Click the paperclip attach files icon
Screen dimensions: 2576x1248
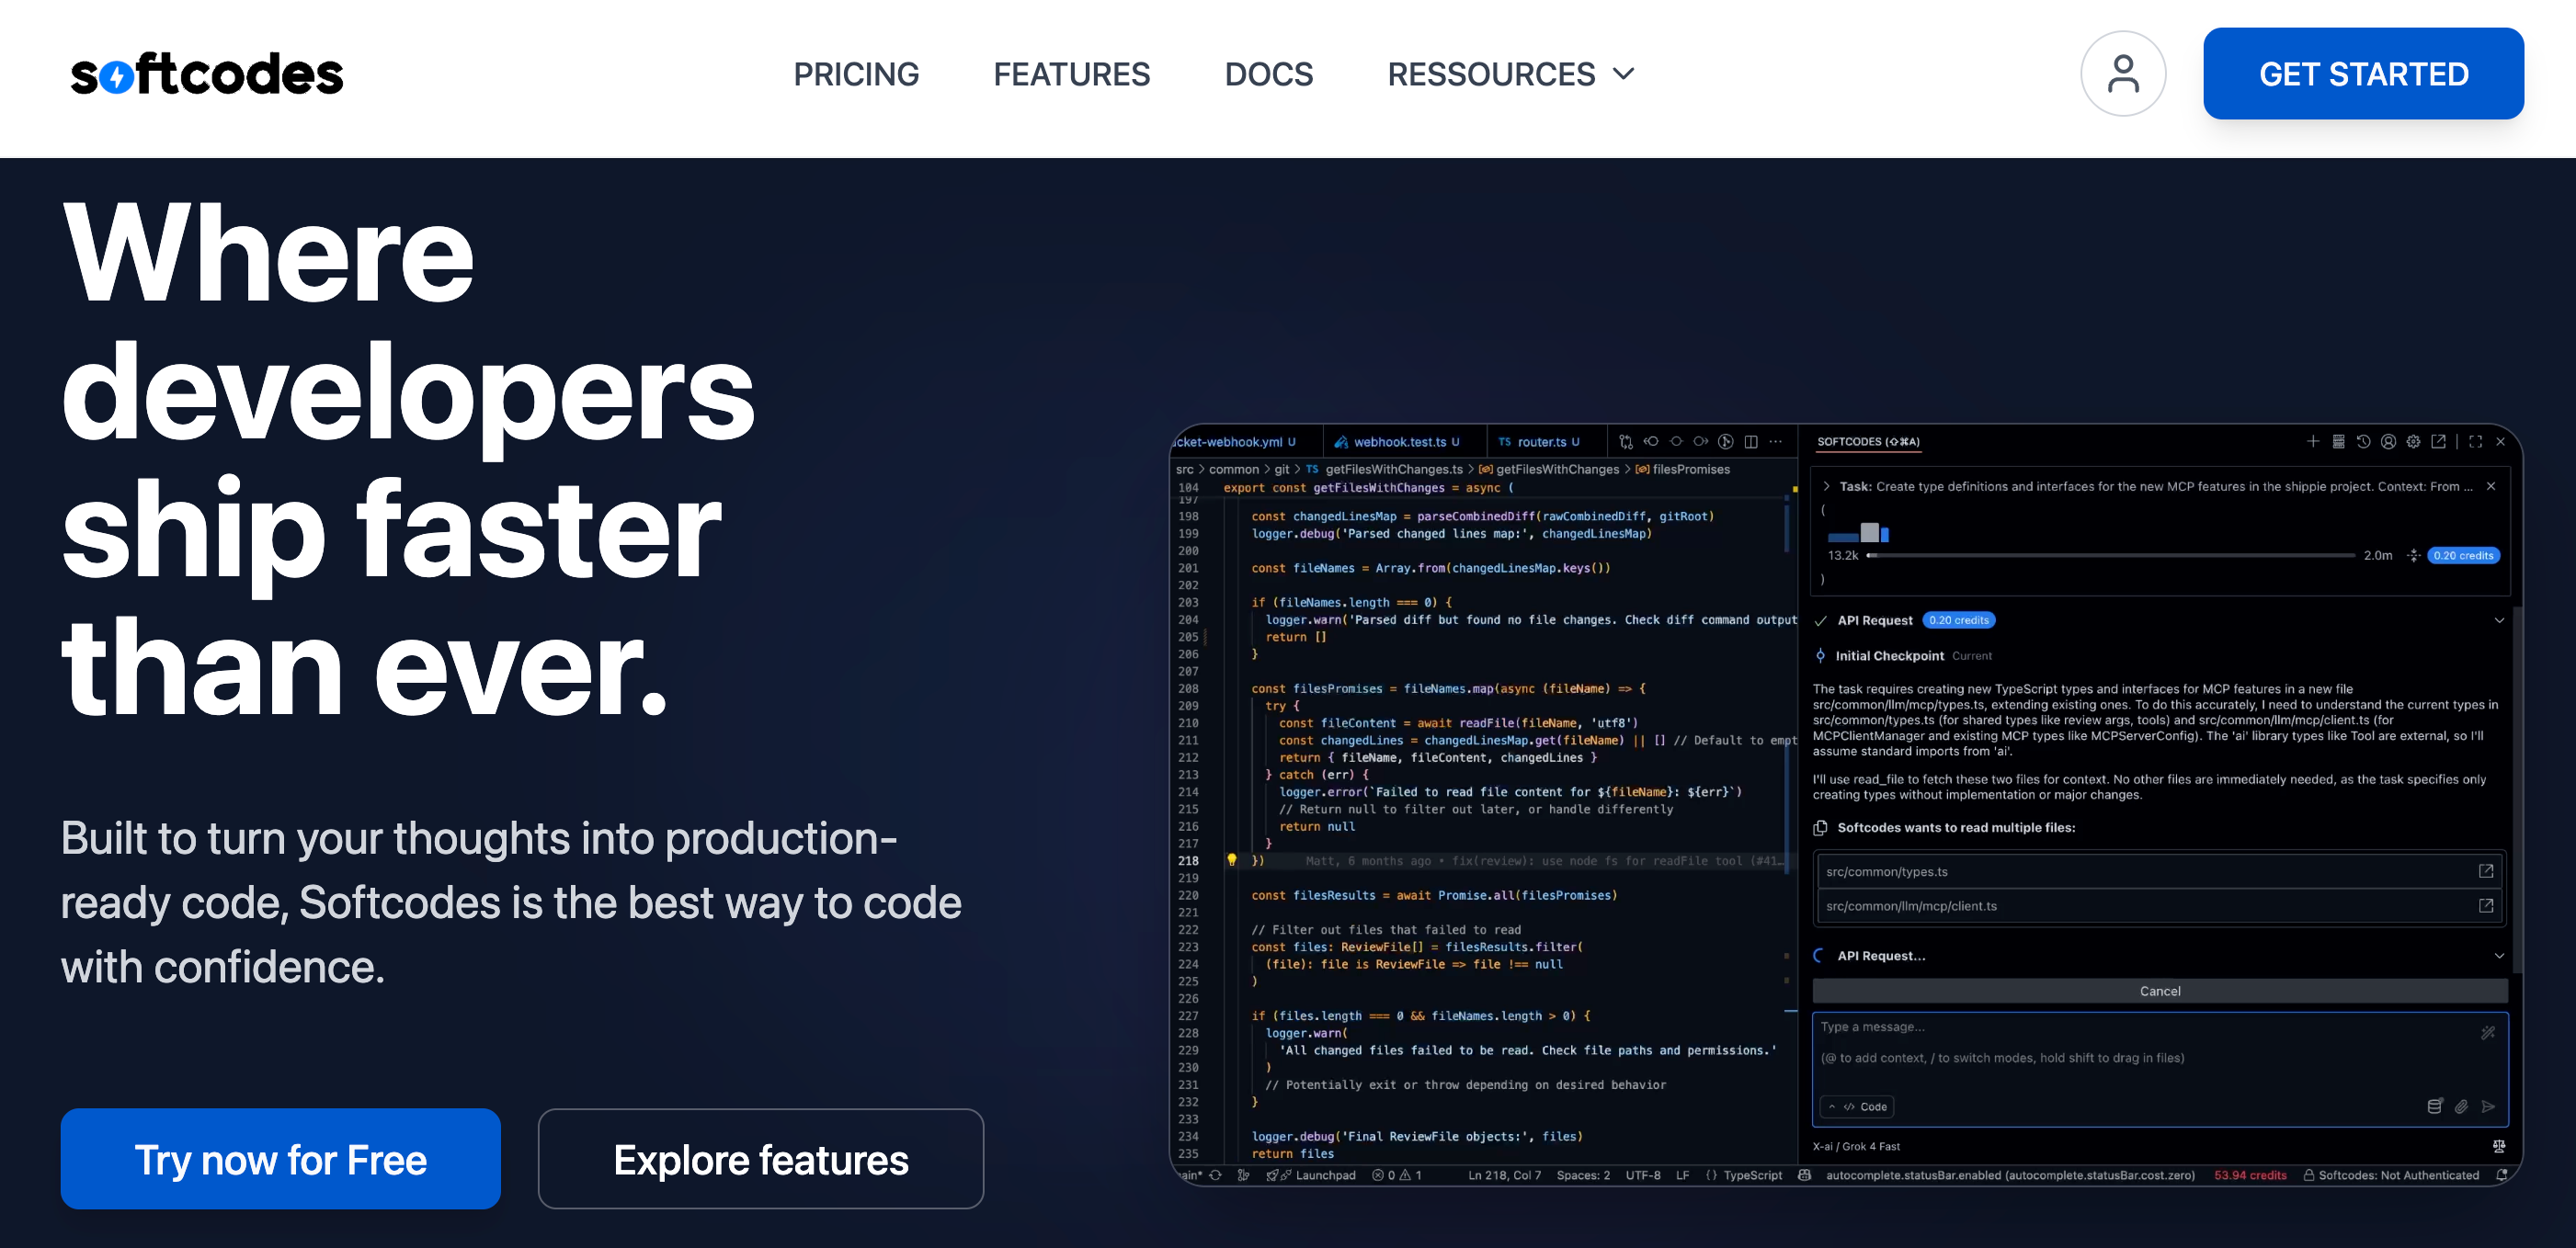(2461, 1106)
